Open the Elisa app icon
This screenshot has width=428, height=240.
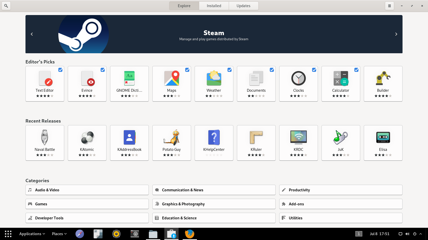point(383,137)
